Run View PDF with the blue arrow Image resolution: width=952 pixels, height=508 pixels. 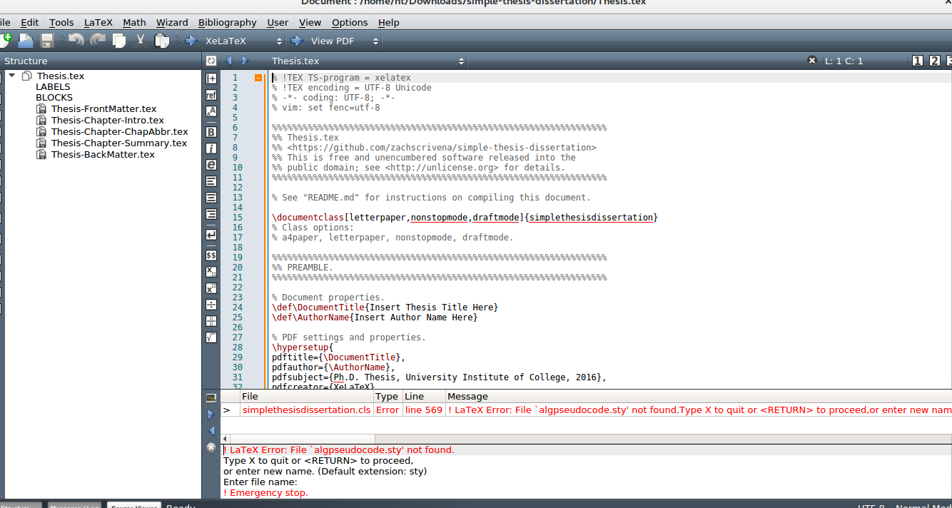click(297, 41)
